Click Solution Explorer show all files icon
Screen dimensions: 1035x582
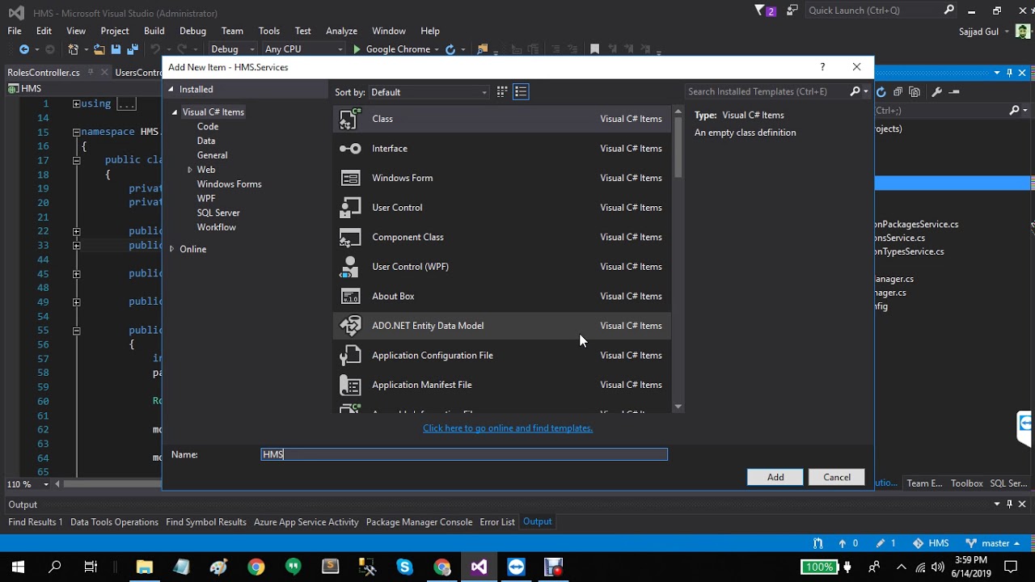915,92
